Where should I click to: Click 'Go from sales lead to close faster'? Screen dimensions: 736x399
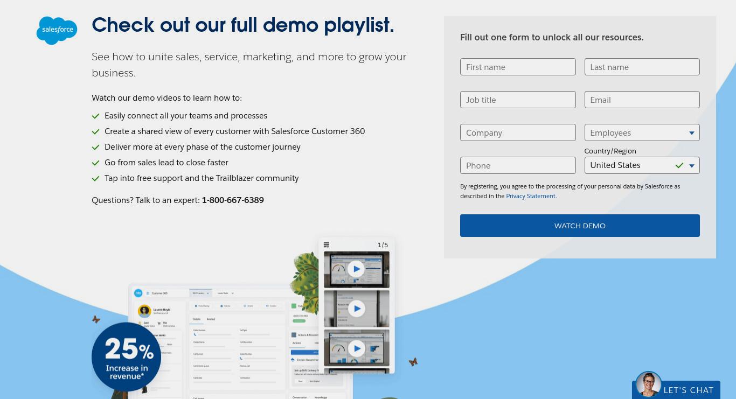pyautogui.click(x=166, y=162)
